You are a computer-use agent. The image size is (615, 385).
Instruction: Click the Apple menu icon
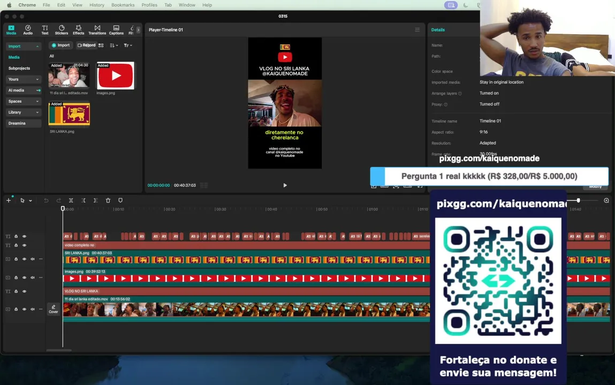9,5
